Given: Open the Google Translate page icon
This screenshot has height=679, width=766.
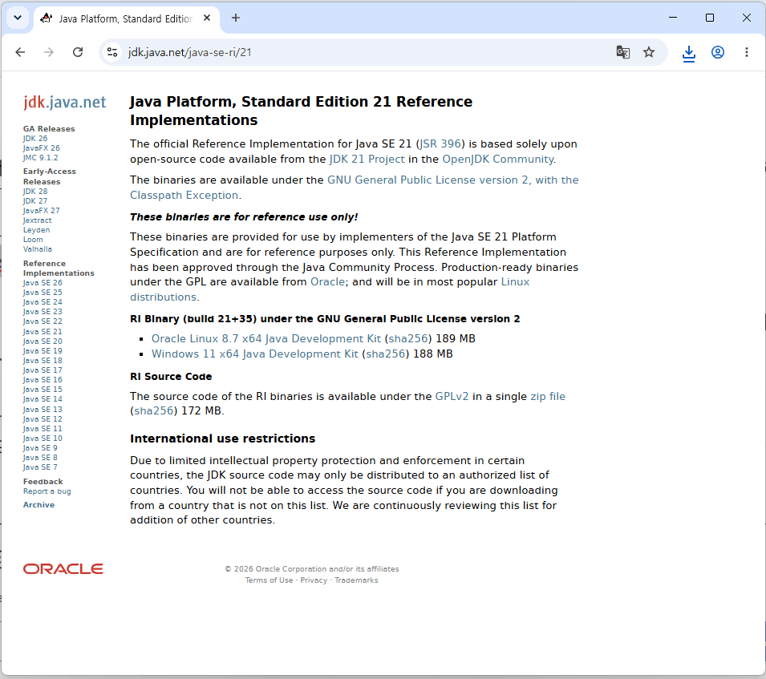Looking at the screenshot, I should [623, 52].
